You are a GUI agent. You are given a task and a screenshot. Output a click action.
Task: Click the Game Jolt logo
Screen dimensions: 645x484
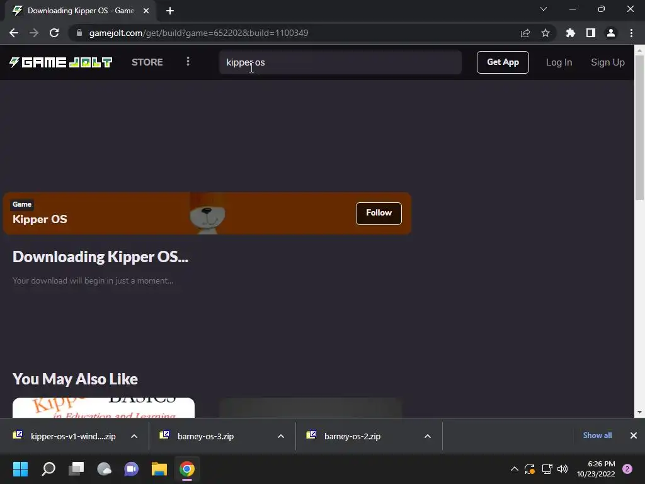click(x=61, y=62)
